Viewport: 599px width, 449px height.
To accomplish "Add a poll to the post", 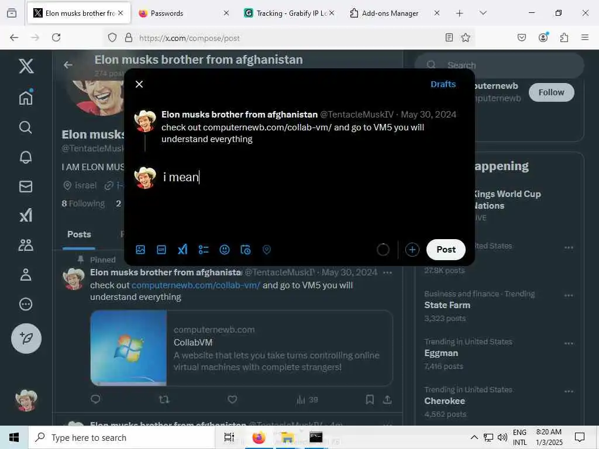I will point(204,250).
